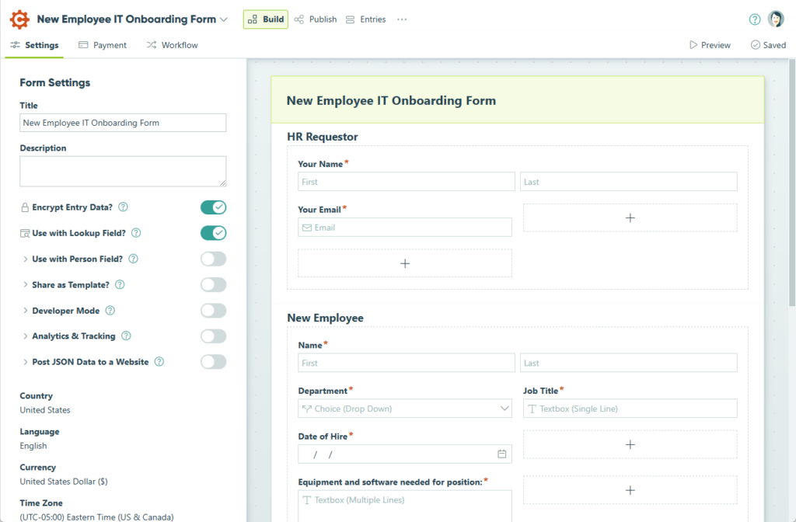
Task: Select the New Employee Name Last field
Action: [628, 363]
